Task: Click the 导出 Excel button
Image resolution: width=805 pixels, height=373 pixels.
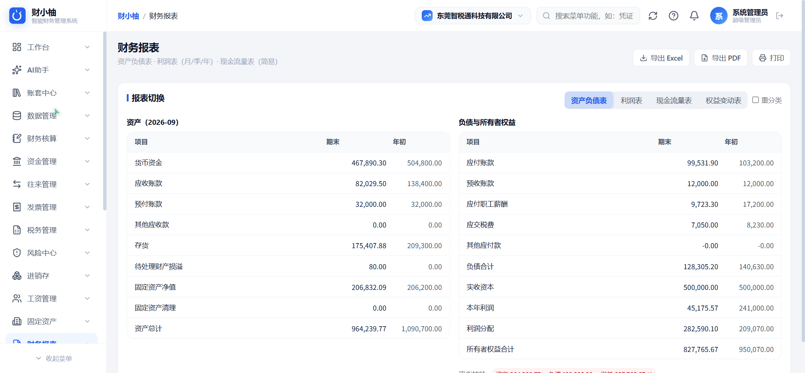Action: pos(661,58)
